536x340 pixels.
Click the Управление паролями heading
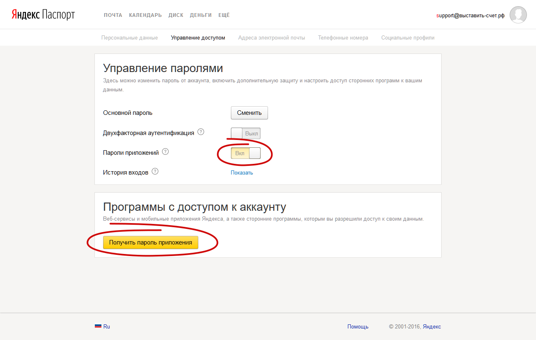163,68
